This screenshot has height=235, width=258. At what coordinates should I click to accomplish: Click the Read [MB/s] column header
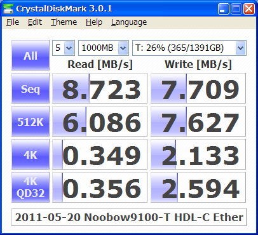coord(100,64)
